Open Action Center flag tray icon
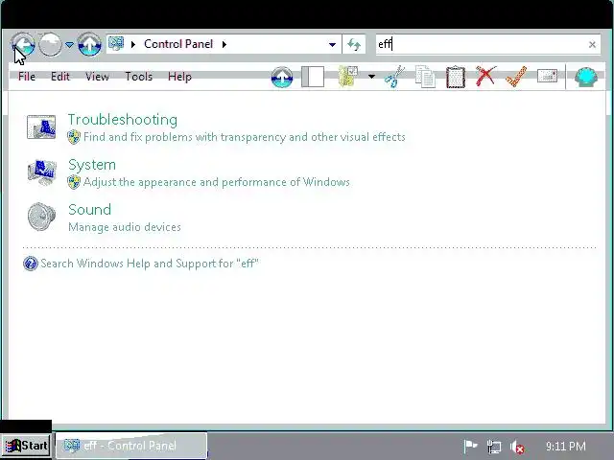Image resolution: width=614 pixels, height=460 pixels. [470, 446]
